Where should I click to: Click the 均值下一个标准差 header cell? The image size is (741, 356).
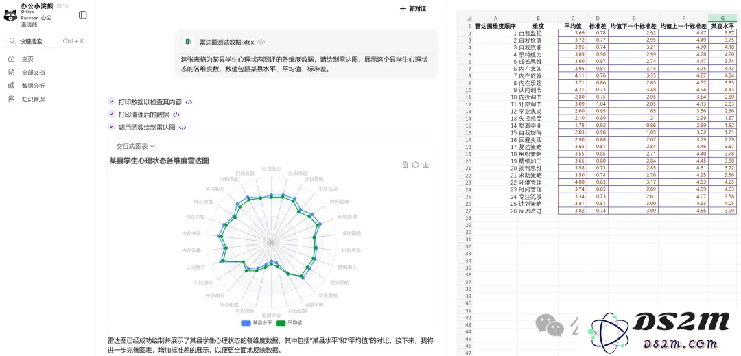(x=633, y=26)
